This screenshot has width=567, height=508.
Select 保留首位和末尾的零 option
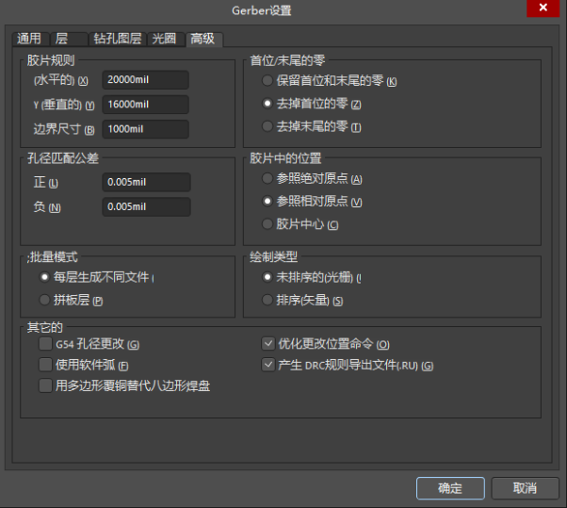point(268,81)
